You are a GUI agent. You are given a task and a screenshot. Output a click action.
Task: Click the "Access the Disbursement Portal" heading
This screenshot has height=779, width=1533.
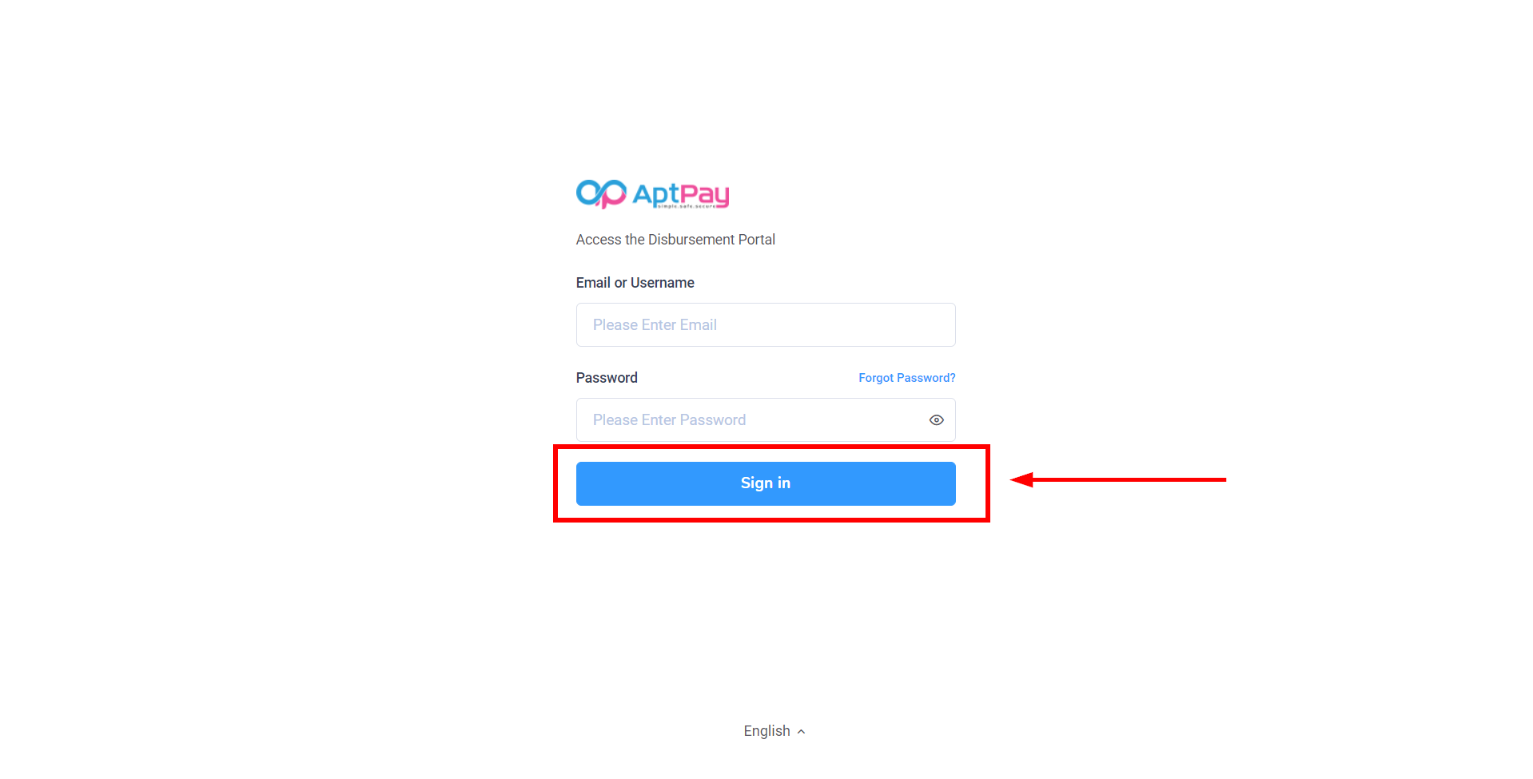675,240
